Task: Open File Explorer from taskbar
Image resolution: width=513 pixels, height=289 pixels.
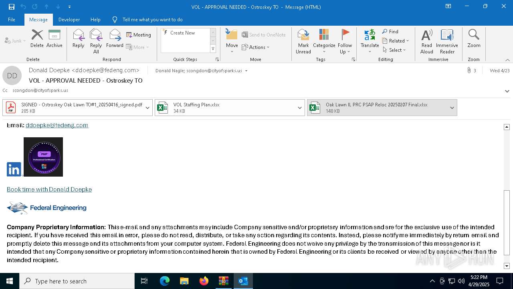Action: (184, 281)
